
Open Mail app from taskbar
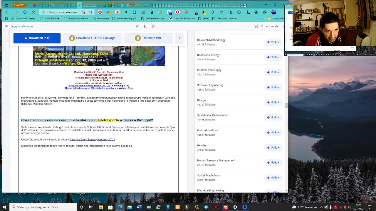pos(130,207)
